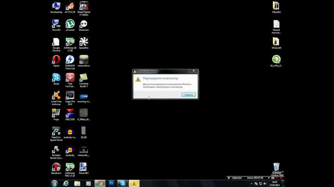Select the avast! Free Antivirus shortcut
The image size is (334, 187).
pos(56,98)
